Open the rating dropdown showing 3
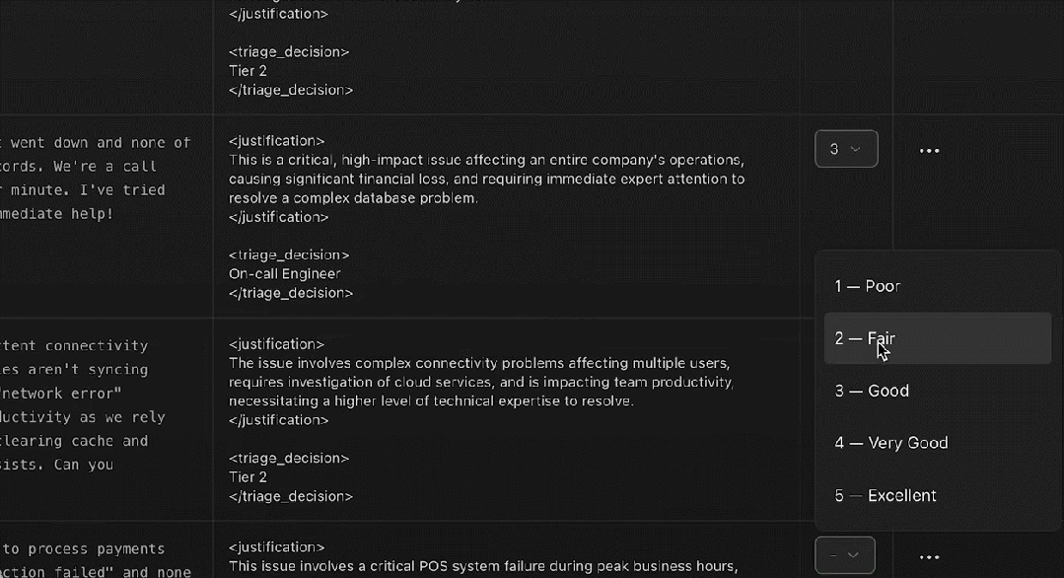 click(846, 149)
